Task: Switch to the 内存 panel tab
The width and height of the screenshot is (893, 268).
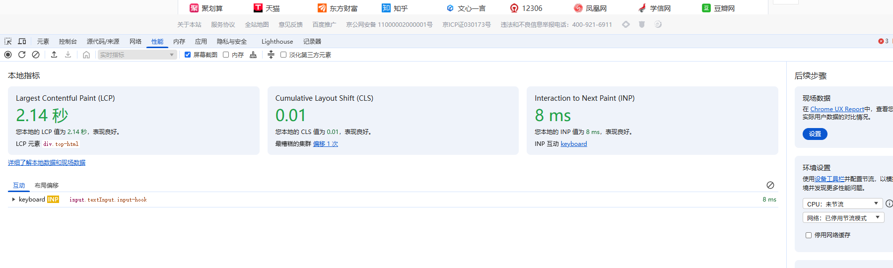Action: click(x=179, y=41)
